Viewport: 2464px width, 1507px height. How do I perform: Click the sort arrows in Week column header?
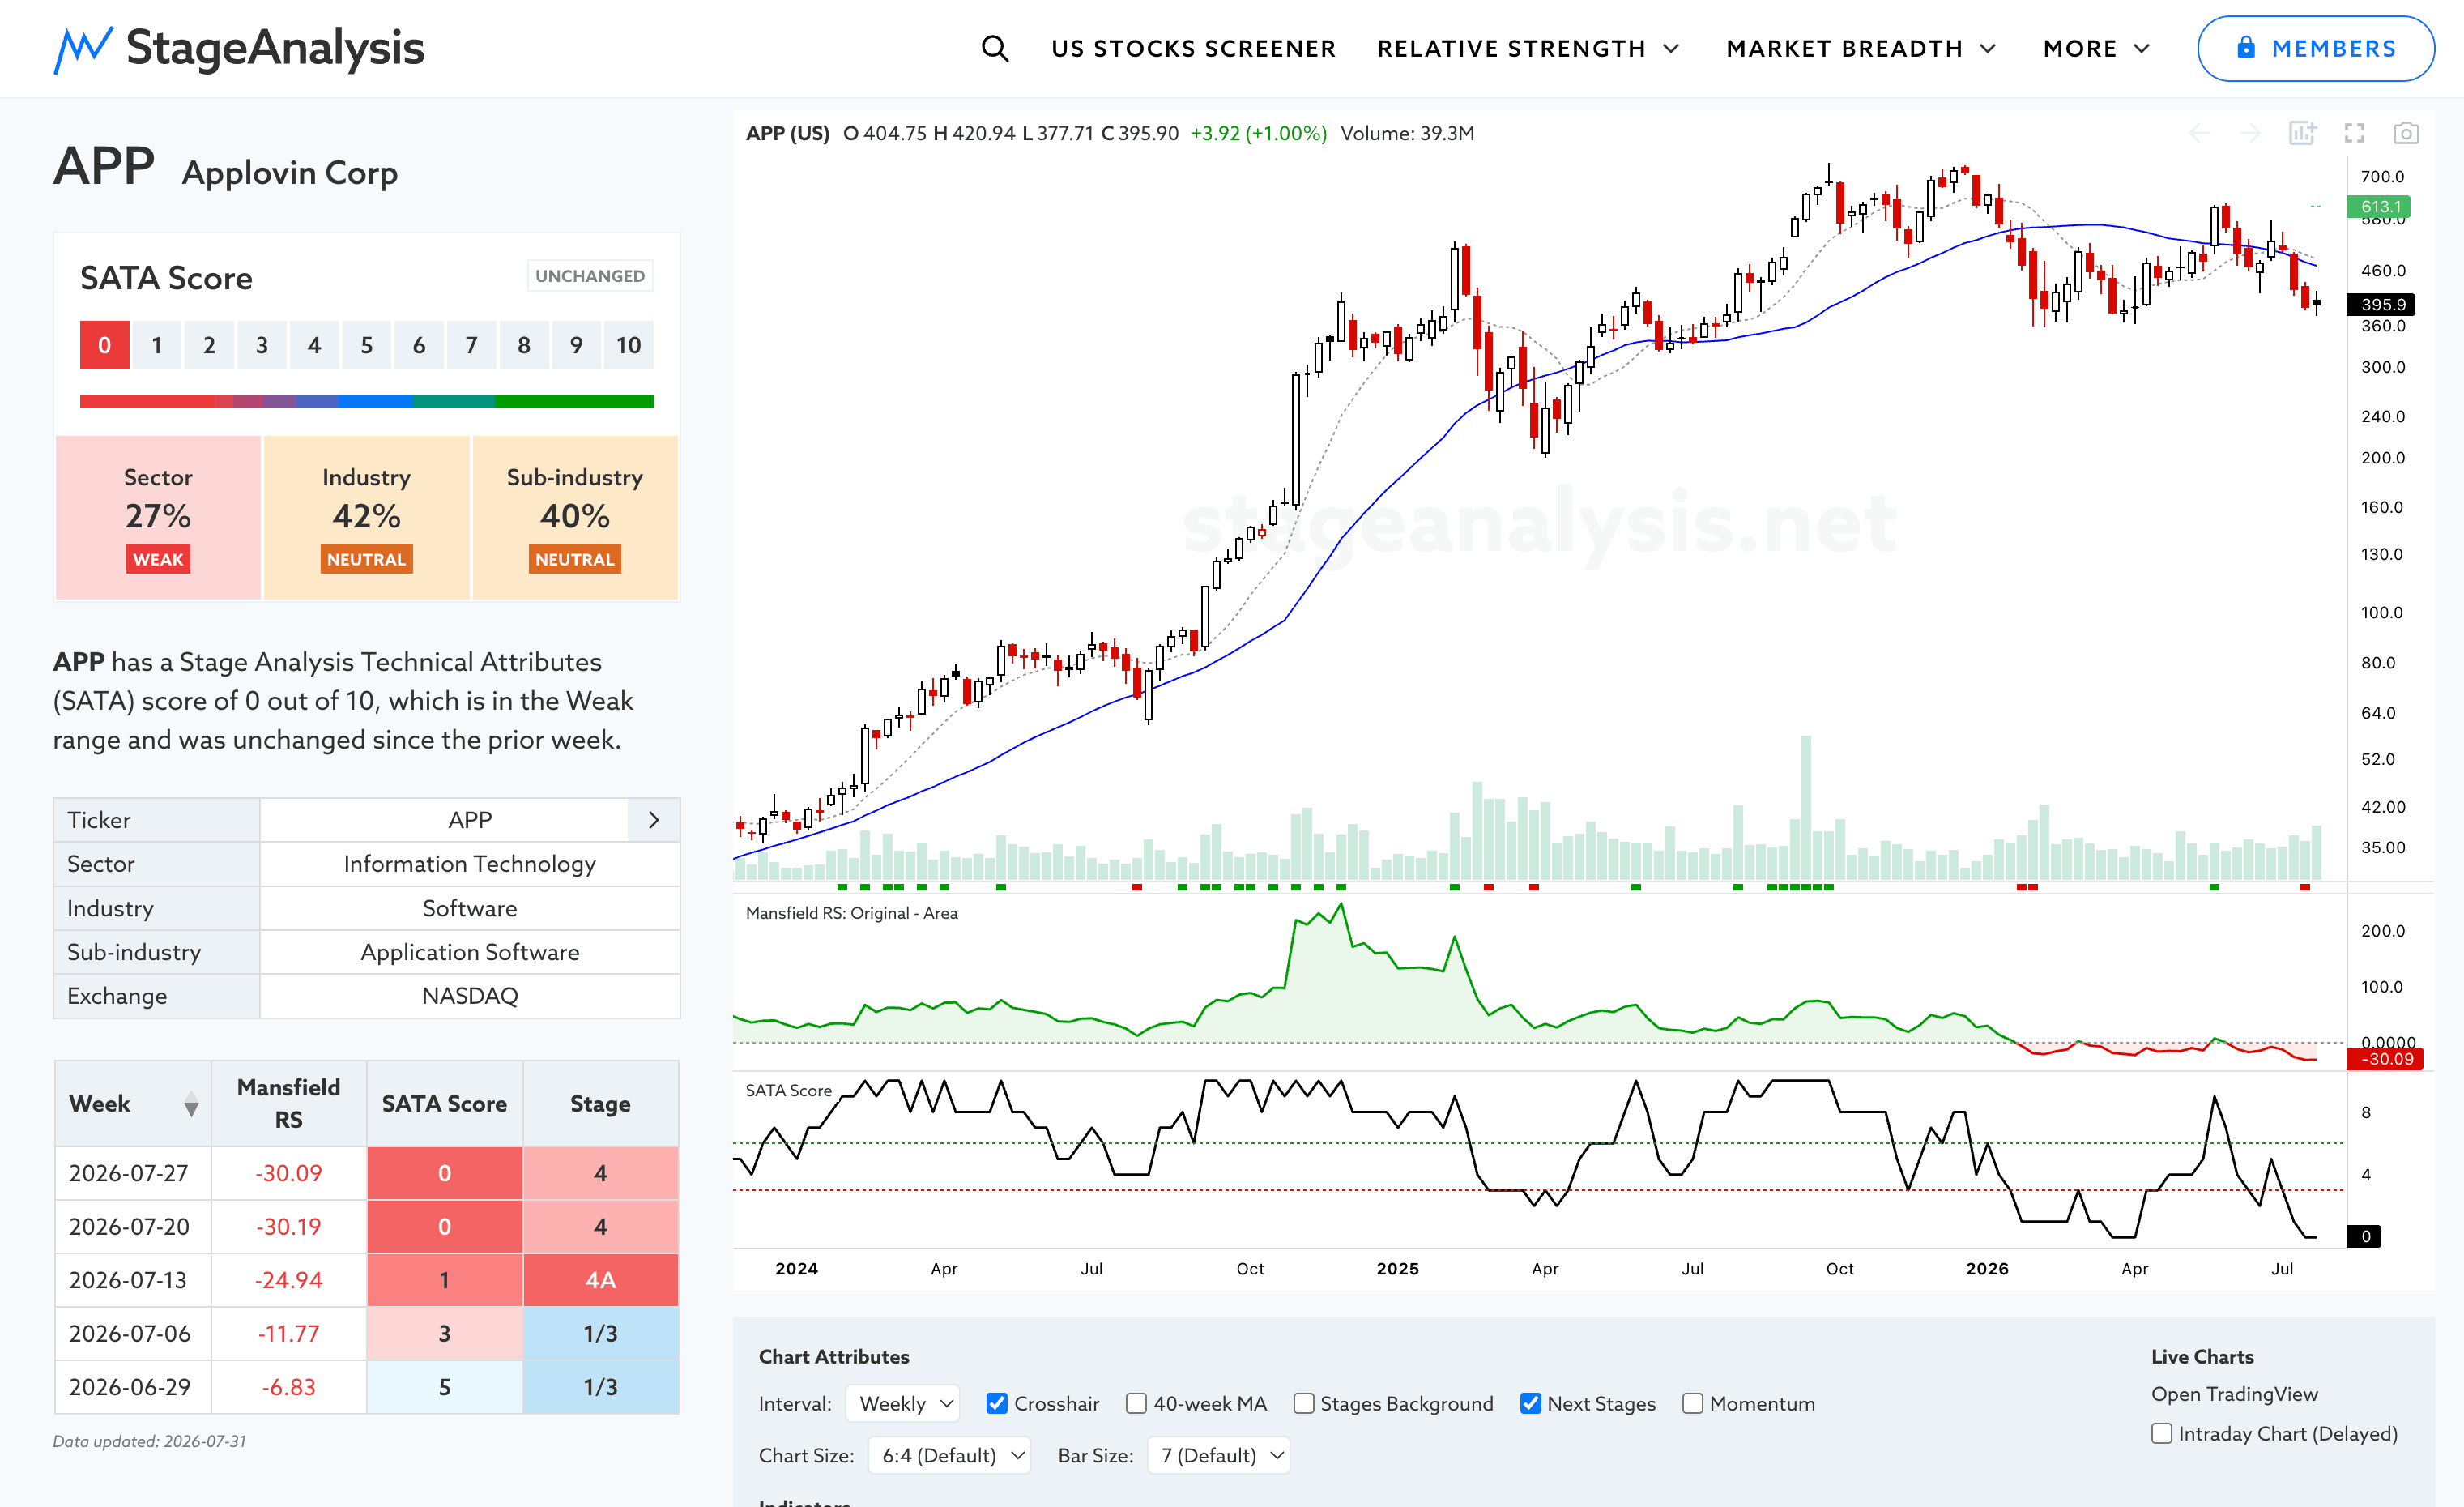tap(191, 1105)
